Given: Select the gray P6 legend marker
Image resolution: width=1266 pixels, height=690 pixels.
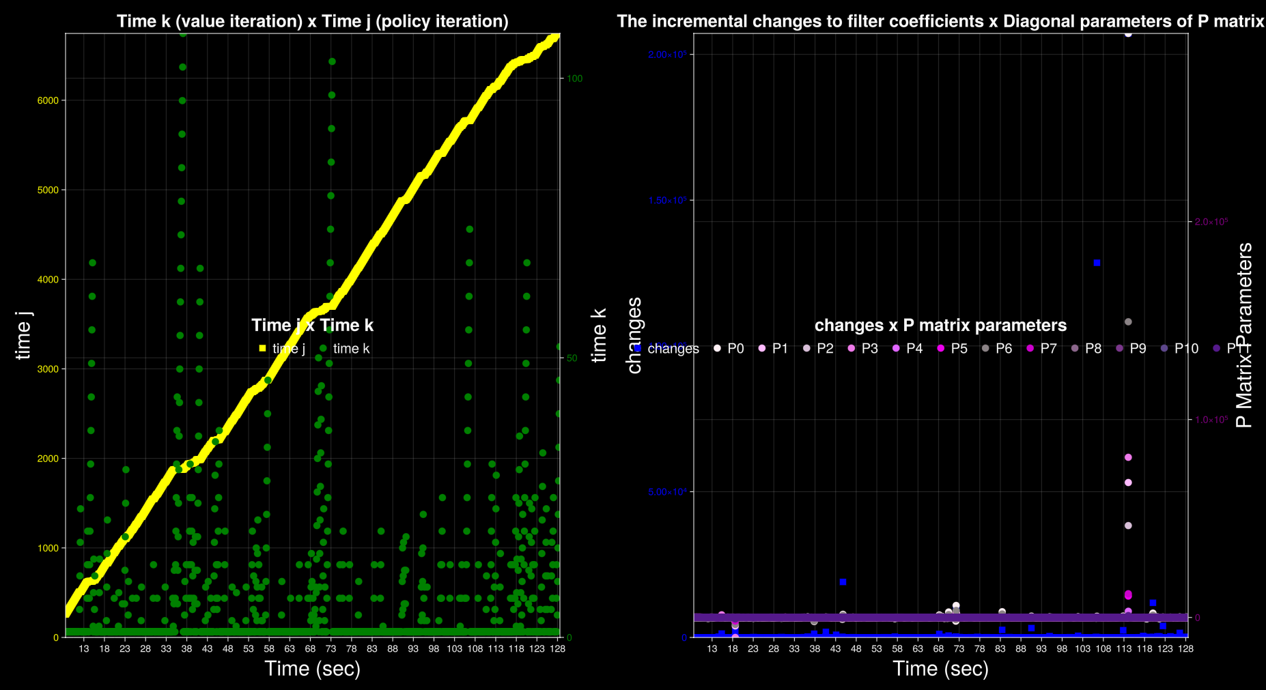Looking at the screenshot, I should tap(984, 348).
